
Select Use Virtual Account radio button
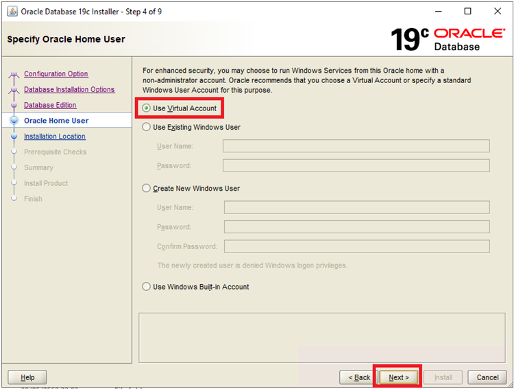(x=146, y=108)
